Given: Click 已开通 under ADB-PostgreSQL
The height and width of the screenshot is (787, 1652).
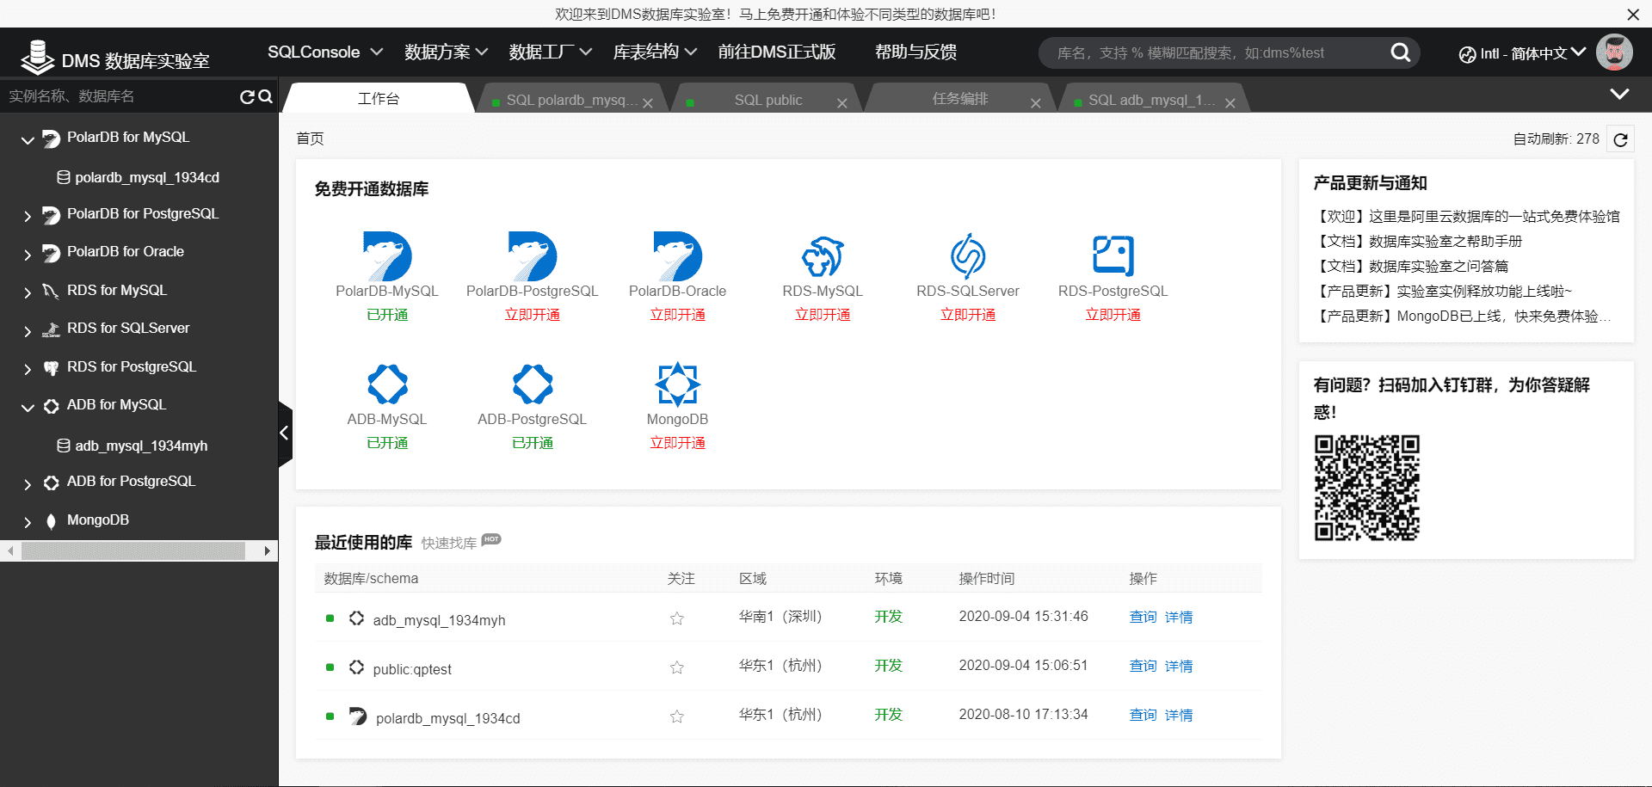Looking at the screenshot, I should point(533,443).
